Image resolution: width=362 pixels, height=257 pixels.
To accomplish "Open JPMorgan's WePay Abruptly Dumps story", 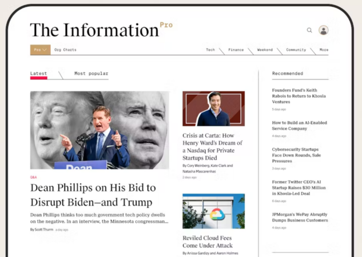I will [x=300, y=218].
